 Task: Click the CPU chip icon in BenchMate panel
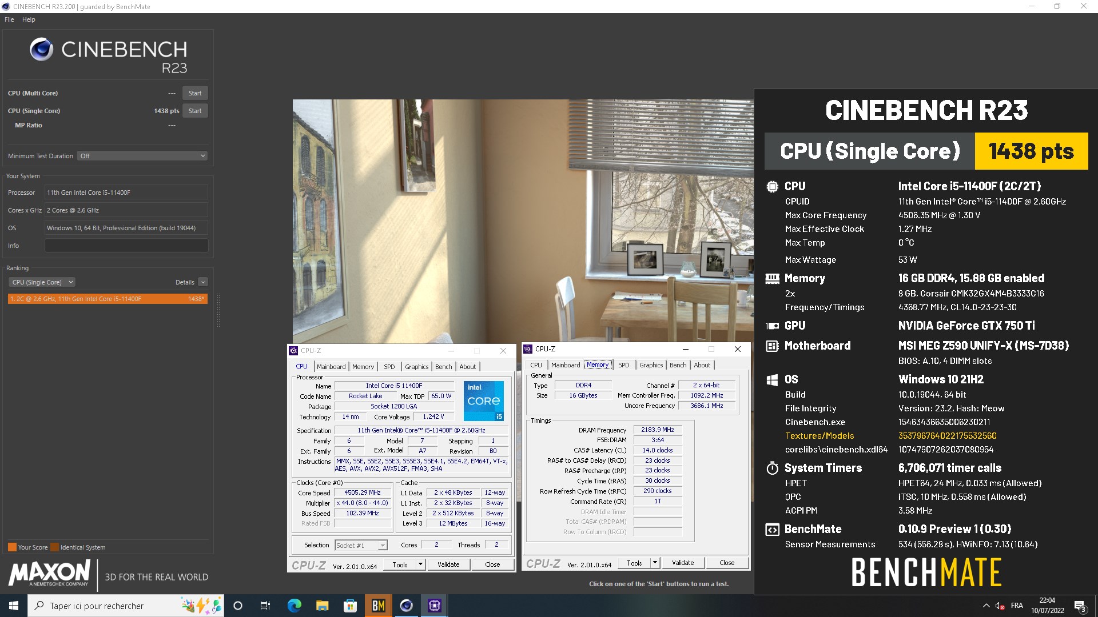pos(772,186)
